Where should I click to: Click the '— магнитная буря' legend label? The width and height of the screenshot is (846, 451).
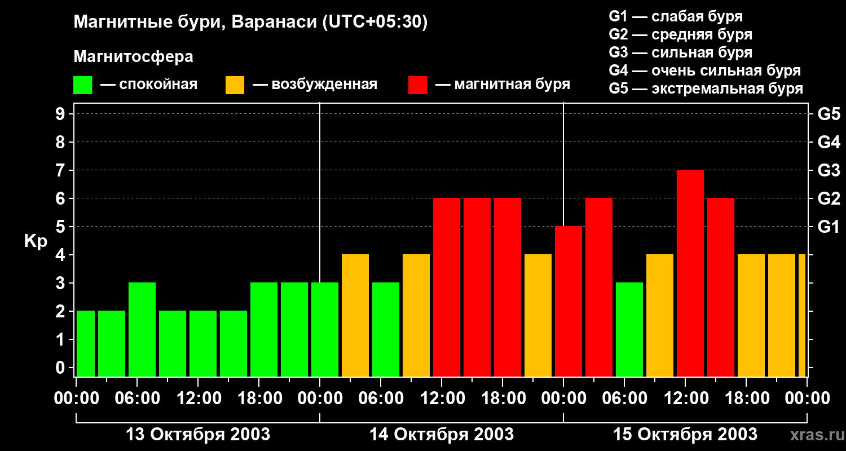click(x=503, y=85)
